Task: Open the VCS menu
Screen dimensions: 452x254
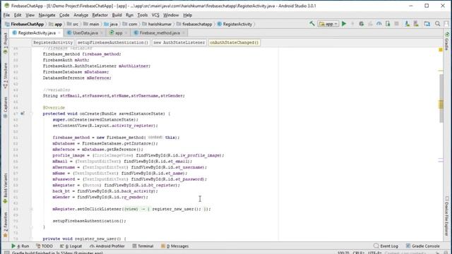Action: click(x=155, y=15)
